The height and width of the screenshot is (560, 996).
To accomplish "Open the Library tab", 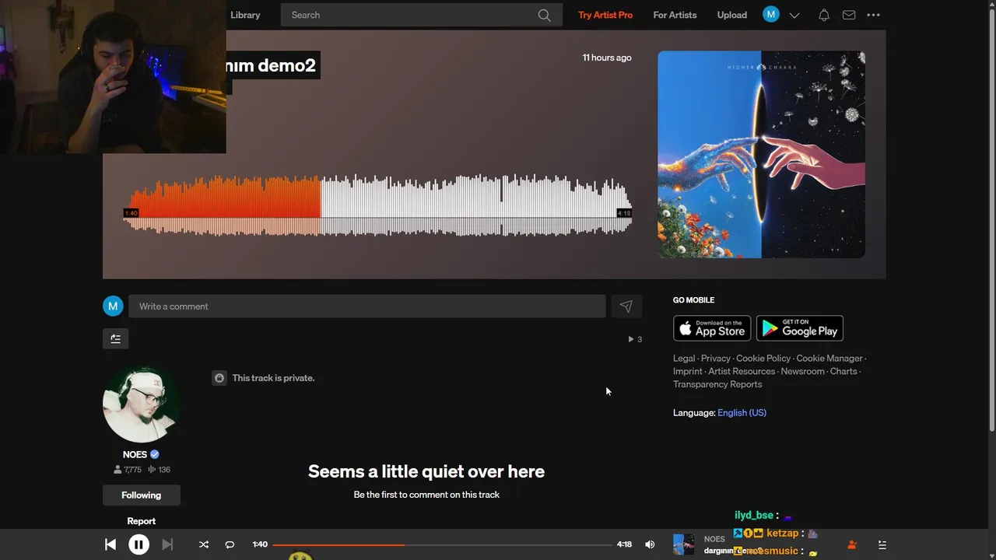I will click(245, 15).
